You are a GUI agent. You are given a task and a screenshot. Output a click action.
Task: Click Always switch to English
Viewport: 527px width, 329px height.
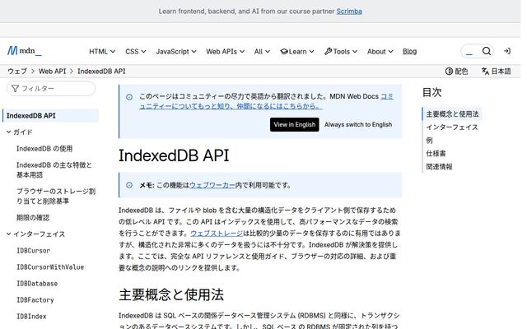pos(358,124)
